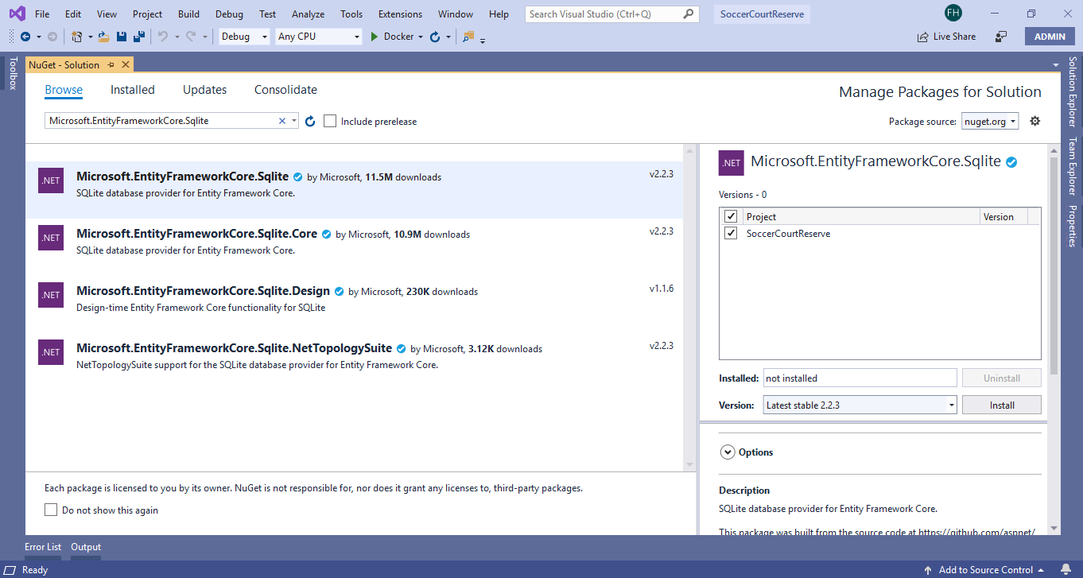Screen dimensions: 1083x578
Task: Click the Microsoft.EntityFrameworkCore.Sqlite.Core .NET package icon
Action: click(51, 238)
